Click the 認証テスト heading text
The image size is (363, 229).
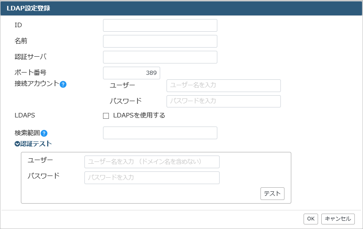36,144
